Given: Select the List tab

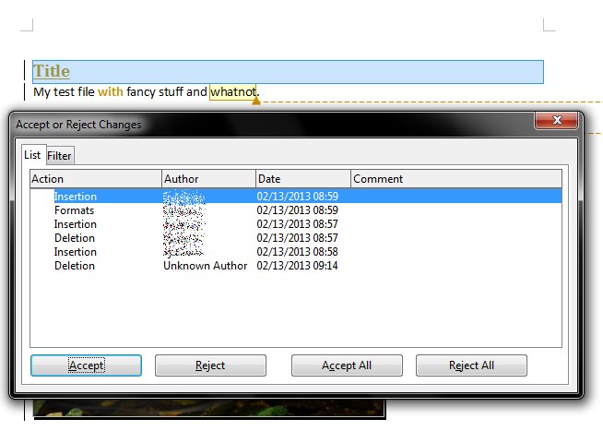Looking at the screenshot, I should click(x=32, y=155).
